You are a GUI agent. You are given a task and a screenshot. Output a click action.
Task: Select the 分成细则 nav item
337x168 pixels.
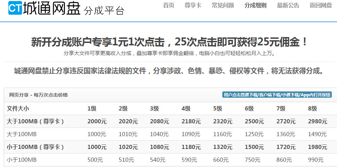pos(256,5)
